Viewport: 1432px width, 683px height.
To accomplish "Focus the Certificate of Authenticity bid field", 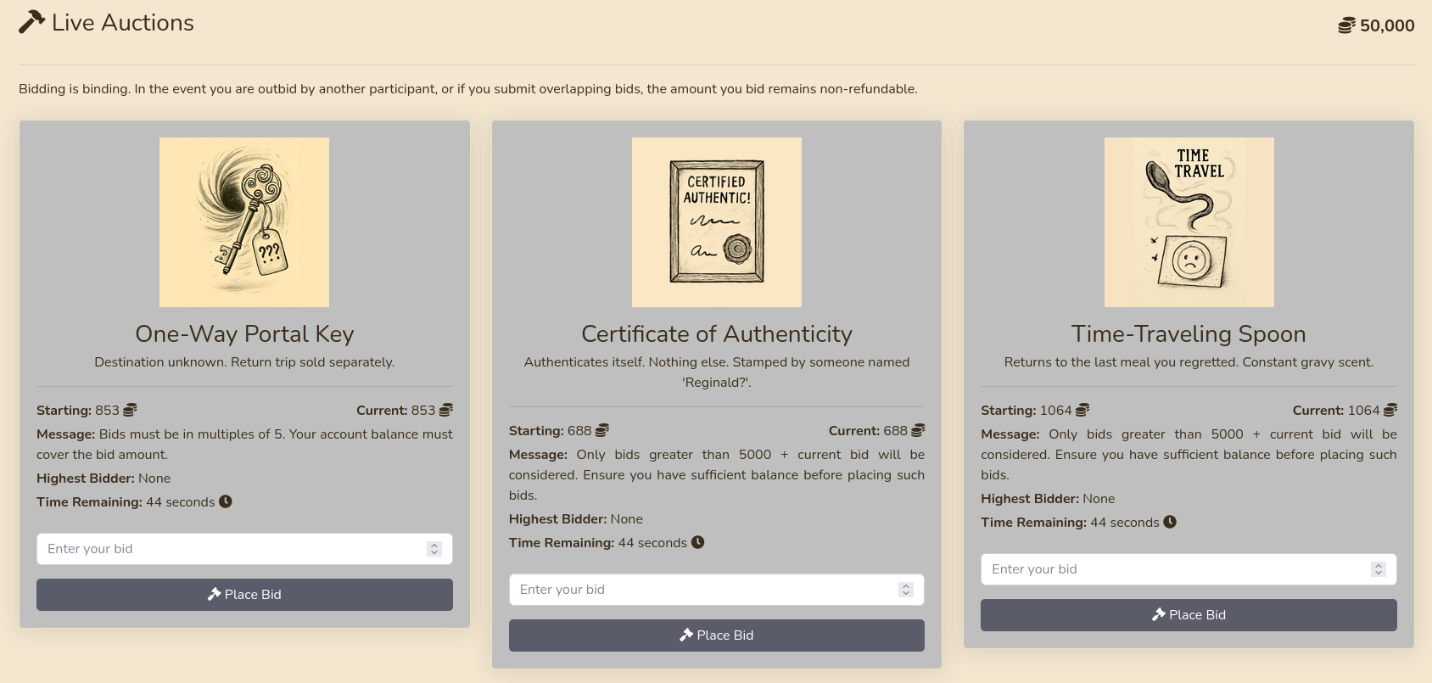I will coord(701,590).
